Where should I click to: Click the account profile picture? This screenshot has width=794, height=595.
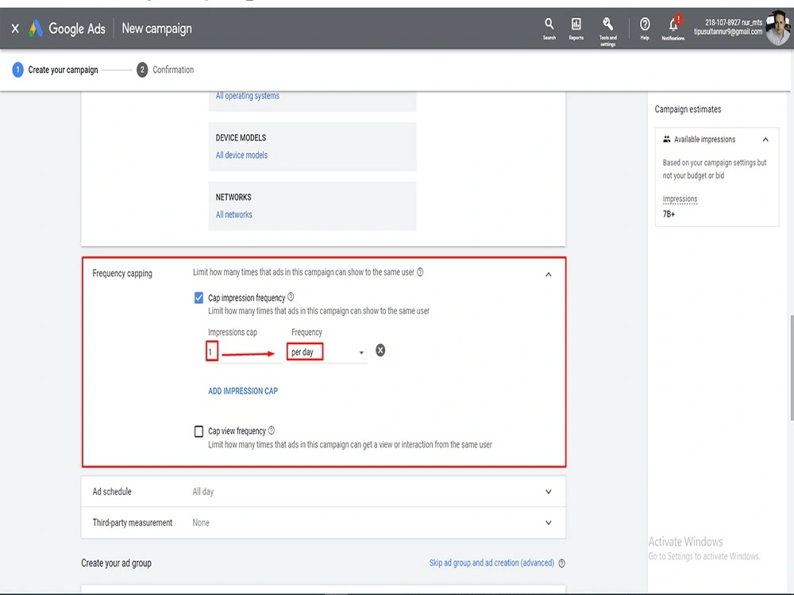coord(778,28)
